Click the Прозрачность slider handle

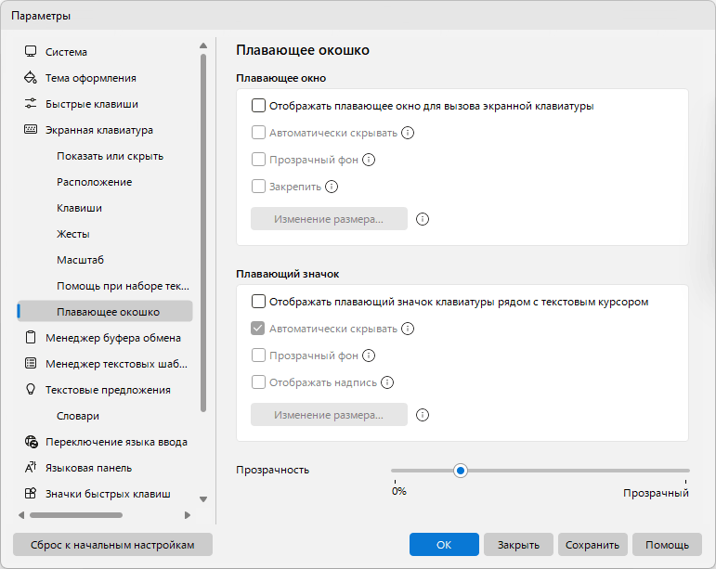[x=461, y=471]
